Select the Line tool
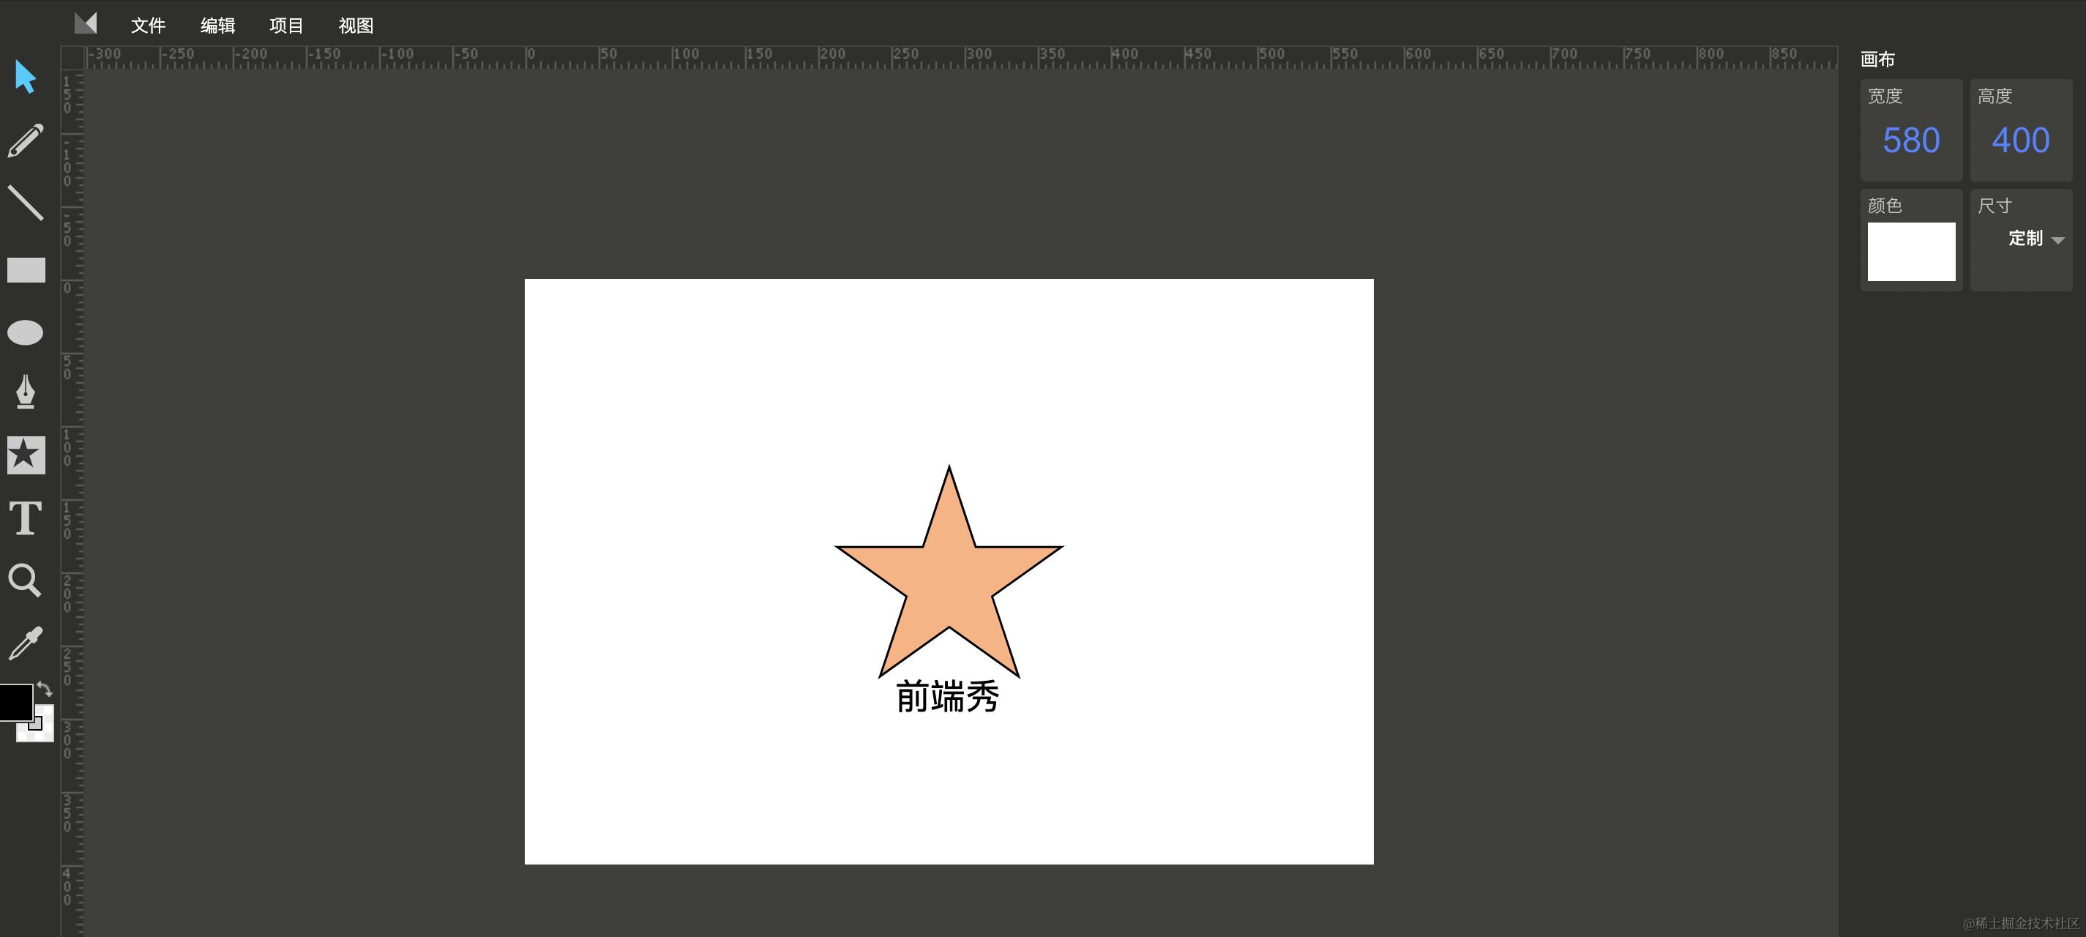 25,203
